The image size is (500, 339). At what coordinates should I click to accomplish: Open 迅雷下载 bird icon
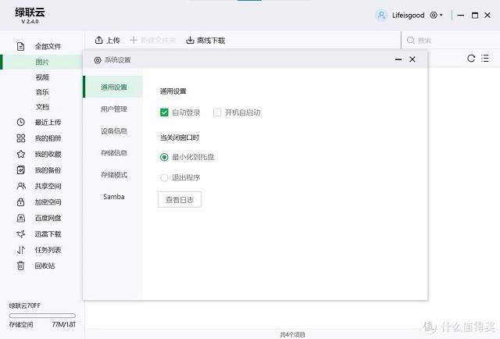[21, 234]
